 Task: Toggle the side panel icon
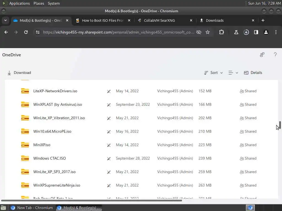pos(256,32)
